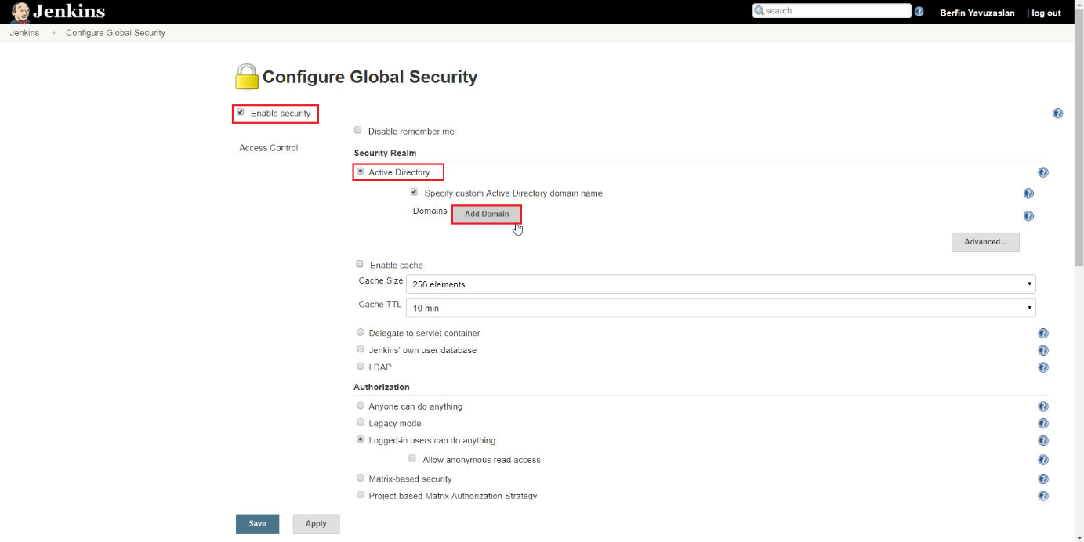
Task: Open help for Enable security
Action: pos(1057,114)
